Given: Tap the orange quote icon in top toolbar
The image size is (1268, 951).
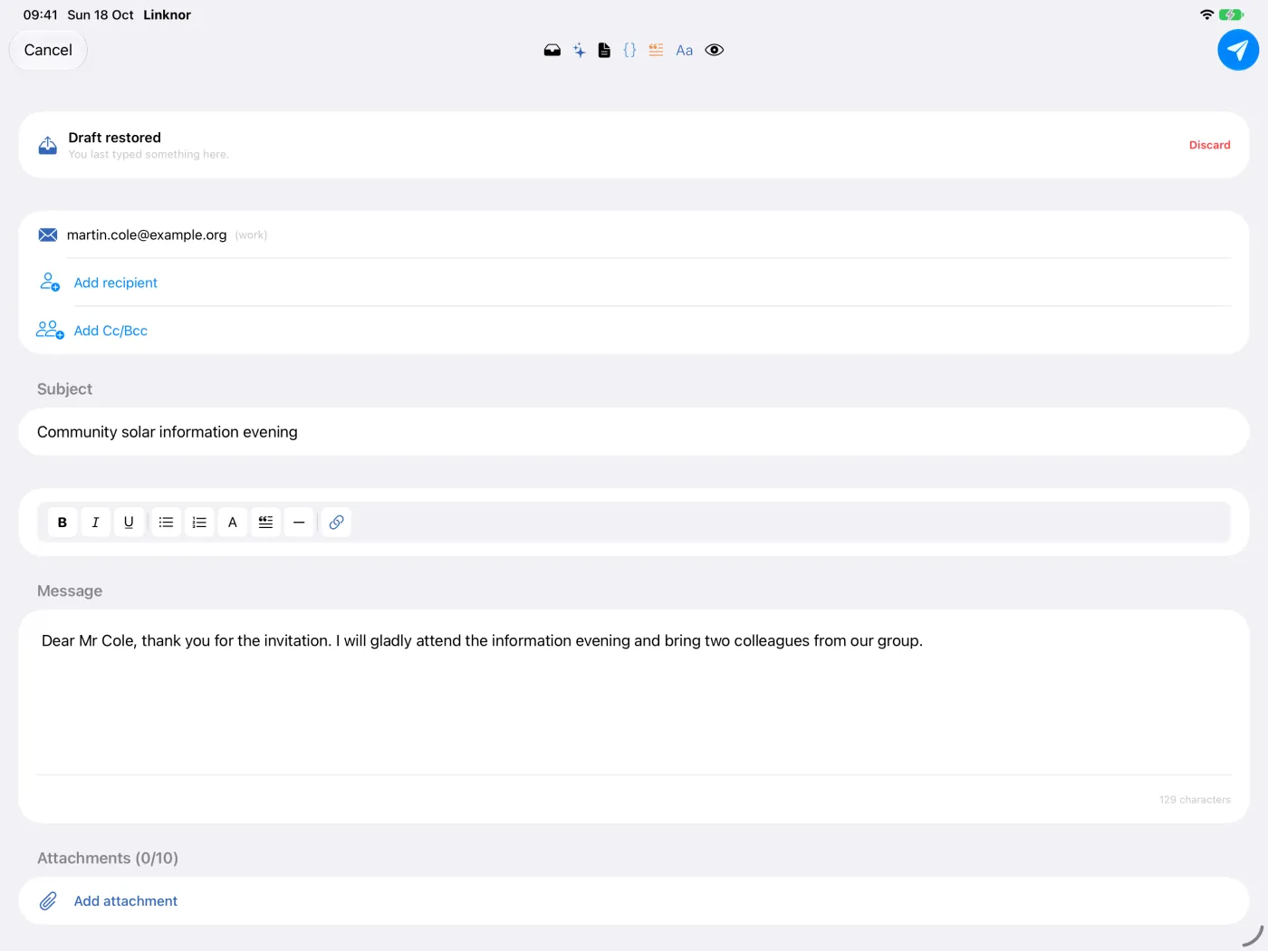Looking at the screenshot, I should point(656,51).
